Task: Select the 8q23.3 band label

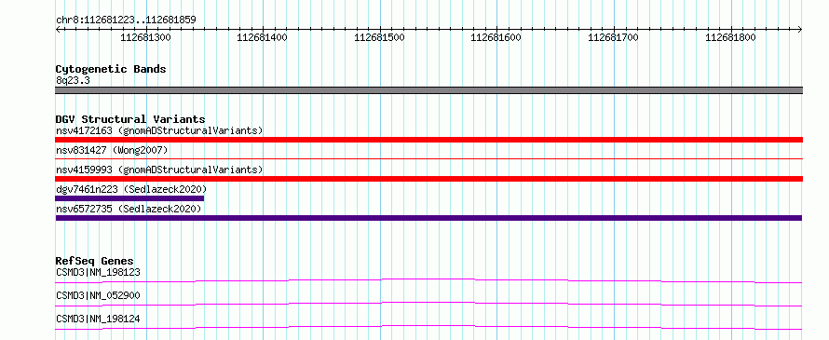Action: [x=73, y=80]
